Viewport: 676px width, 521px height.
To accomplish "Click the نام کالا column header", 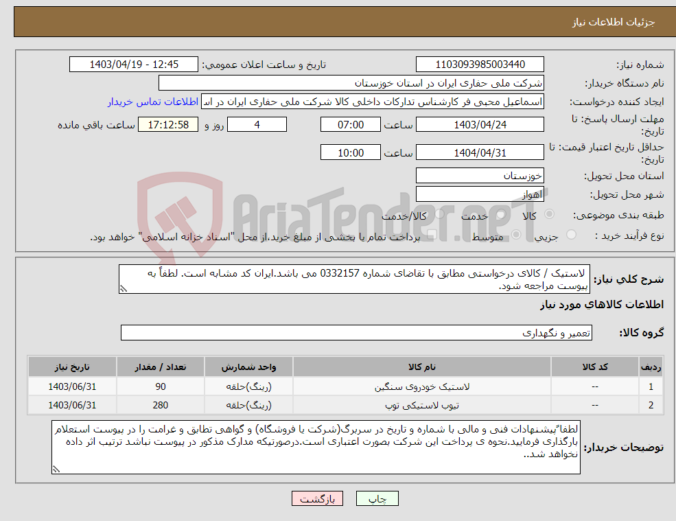I will pyautogui.click(x=421, y=367).
